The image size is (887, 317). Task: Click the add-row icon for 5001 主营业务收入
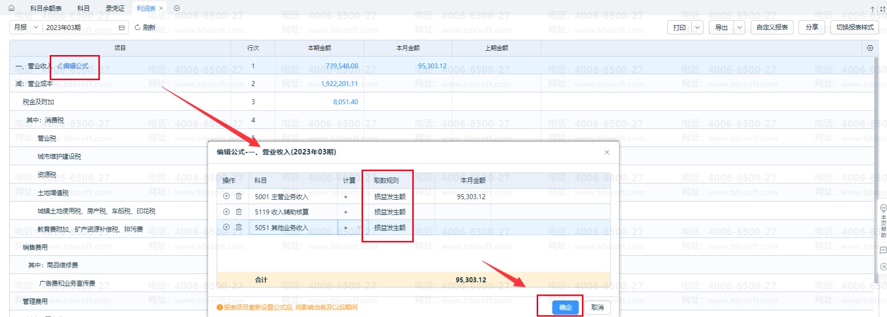(226, 196)
